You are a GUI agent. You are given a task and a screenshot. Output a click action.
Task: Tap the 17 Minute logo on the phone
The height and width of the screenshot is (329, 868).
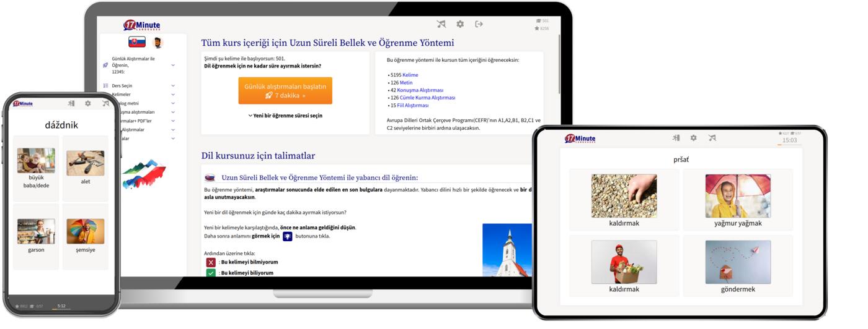point(23,104)
